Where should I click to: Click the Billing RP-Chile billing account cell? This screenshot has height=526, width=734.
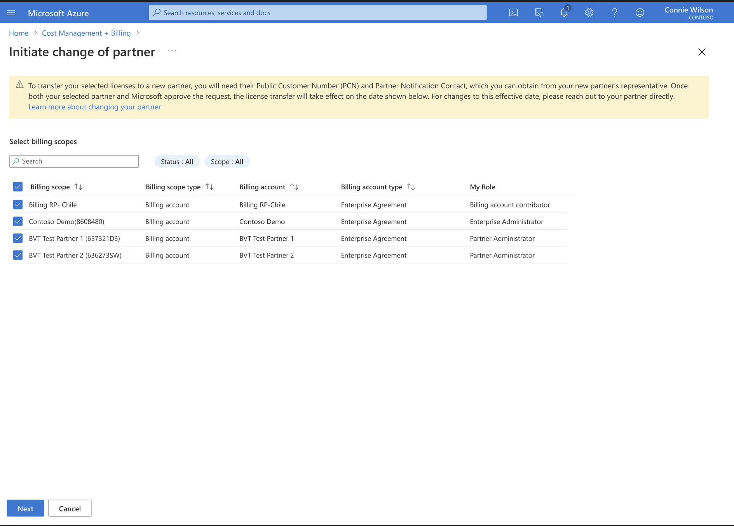(x=262, y=205)
